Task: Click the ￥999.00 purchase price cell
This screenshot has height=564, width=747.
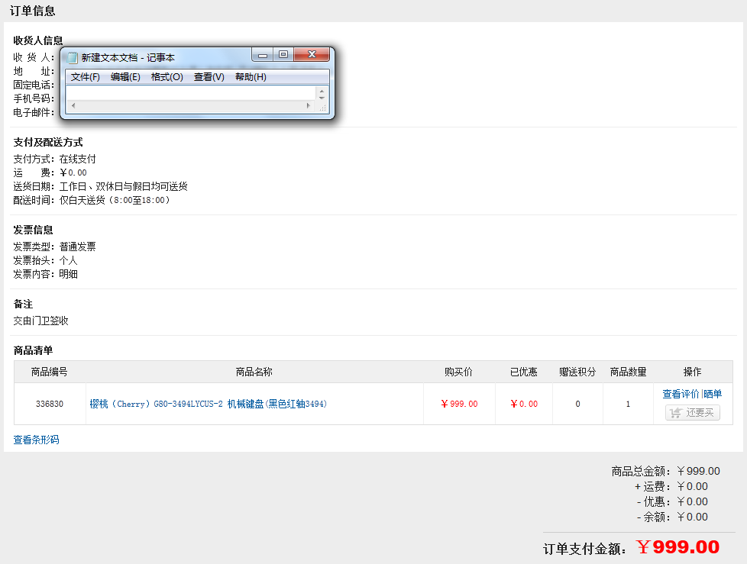Action: 459,404
